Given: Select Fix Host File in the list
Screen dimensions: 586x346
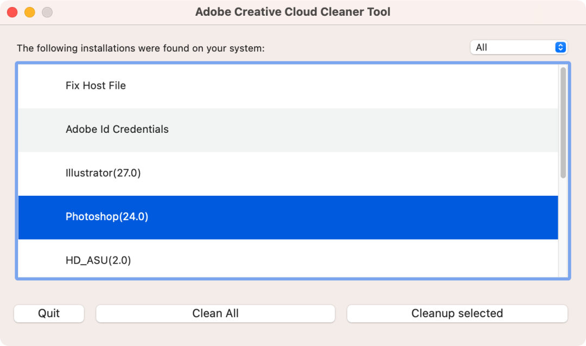Looking at the screenshot, I should pyautogui.click(x=288, y=86).
